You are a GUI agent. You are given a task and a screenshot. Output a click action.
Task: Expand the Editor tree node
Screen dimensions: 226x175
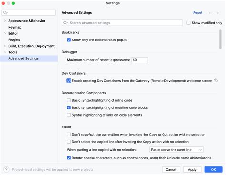click(5, 33)
